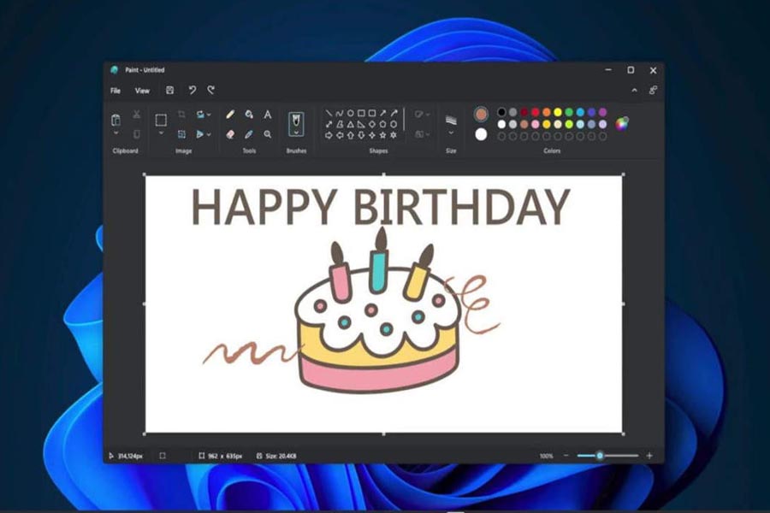Pick the yellow color swatch
The image size is (770, 513).
(x=558, y=112)
